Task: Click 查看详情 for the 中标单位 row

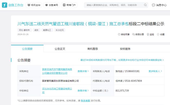Action: pyautogui.click(x=83, y=91)
